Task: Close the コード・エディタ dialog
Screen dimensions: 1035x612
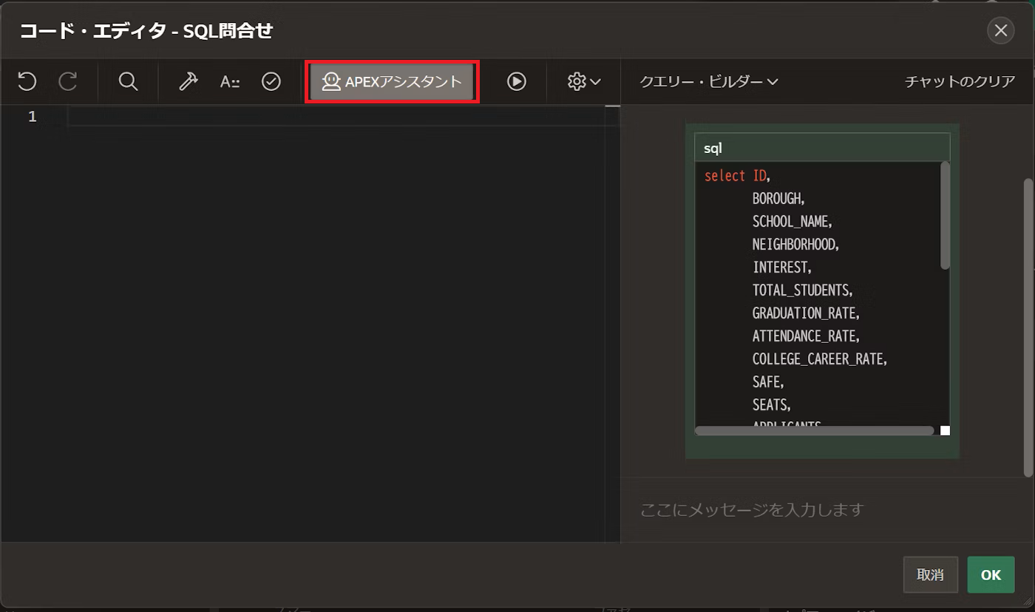Action: 1001,31
